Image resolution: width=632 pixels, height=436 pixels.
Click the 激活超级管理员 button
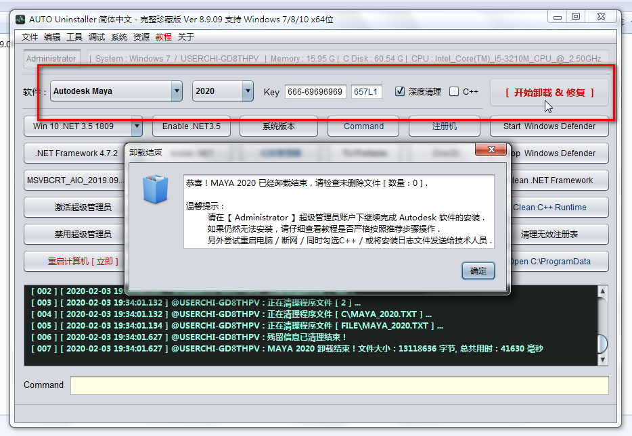point(74,207)
